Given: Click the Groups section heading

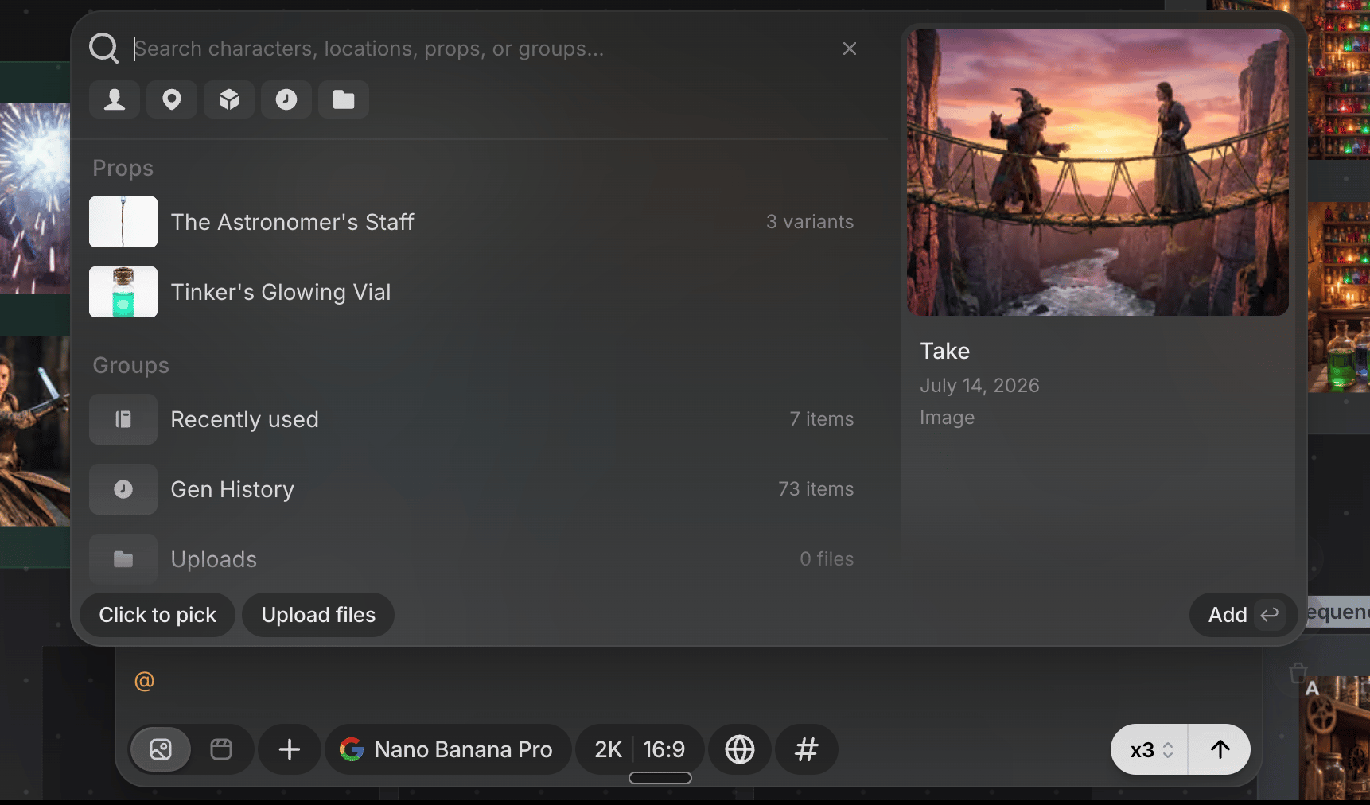Looking at the screenshot, I should click(131, 365).
